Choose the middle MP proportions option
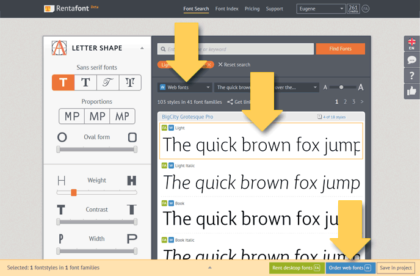Screen dimensions: 420x276 pos(97,116)
